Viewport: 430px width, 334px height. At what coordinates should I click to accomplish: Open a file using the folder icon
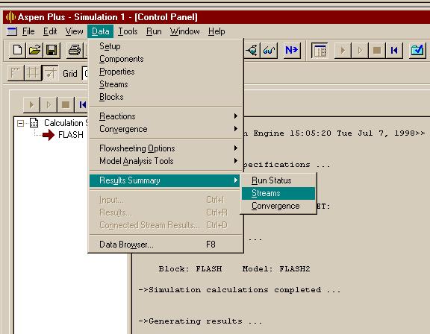(x=34, y=51)
